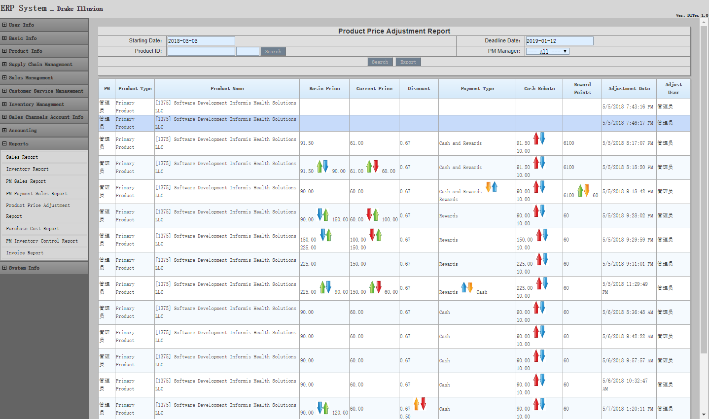Viewport: 709px width, 419px height.
Task: Click Cash Rebate arrow icon in 9:42:22 AM row
Action: pos(539,331)
